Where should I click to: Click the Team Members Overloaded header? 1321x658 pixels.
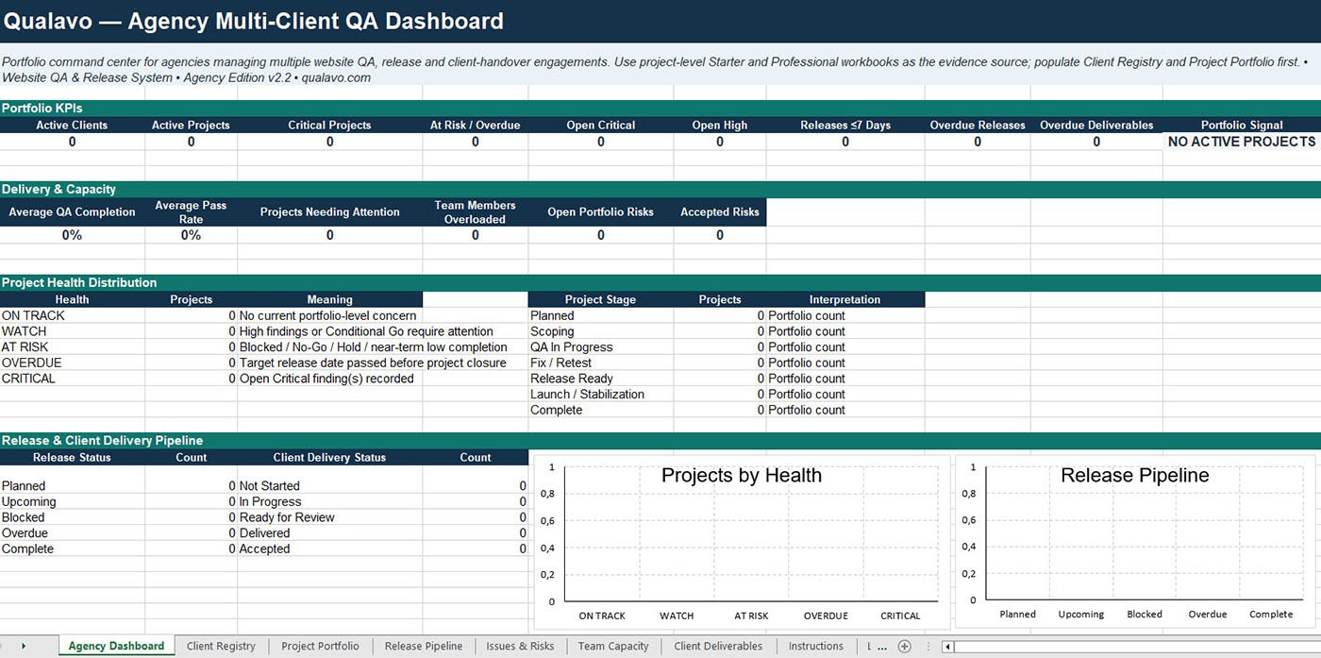pos(475,212)
